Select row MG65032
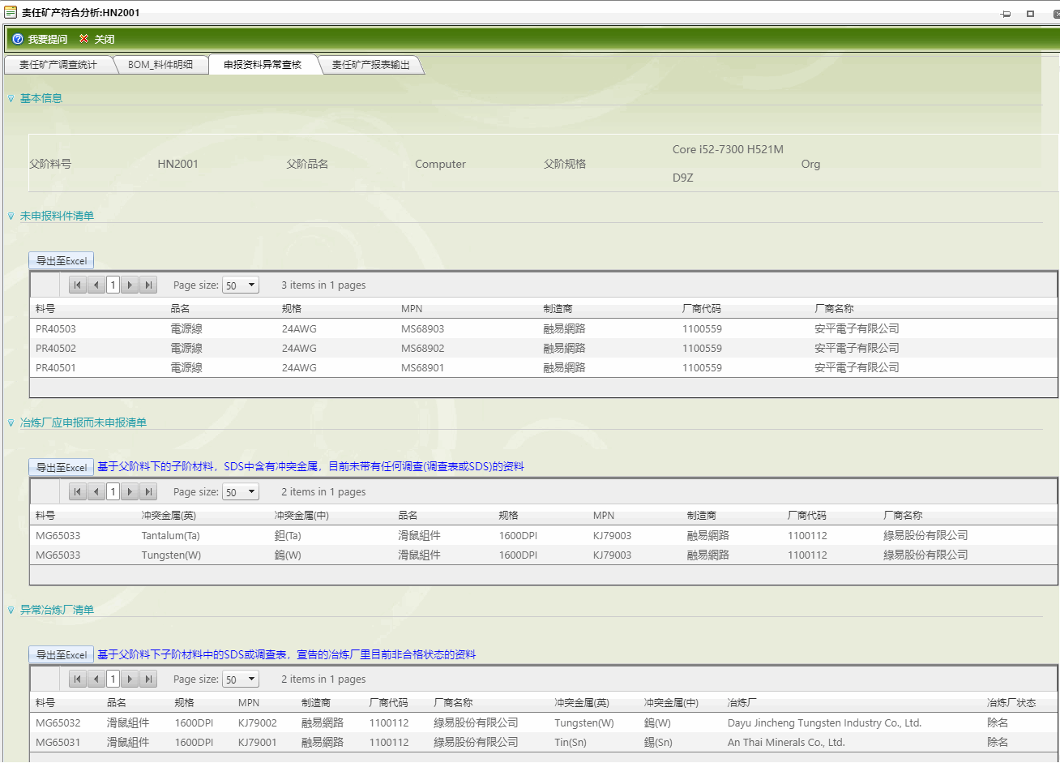 (543, 723)
